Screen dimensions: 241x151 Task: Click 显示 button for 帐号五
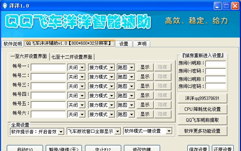[145, 105]
